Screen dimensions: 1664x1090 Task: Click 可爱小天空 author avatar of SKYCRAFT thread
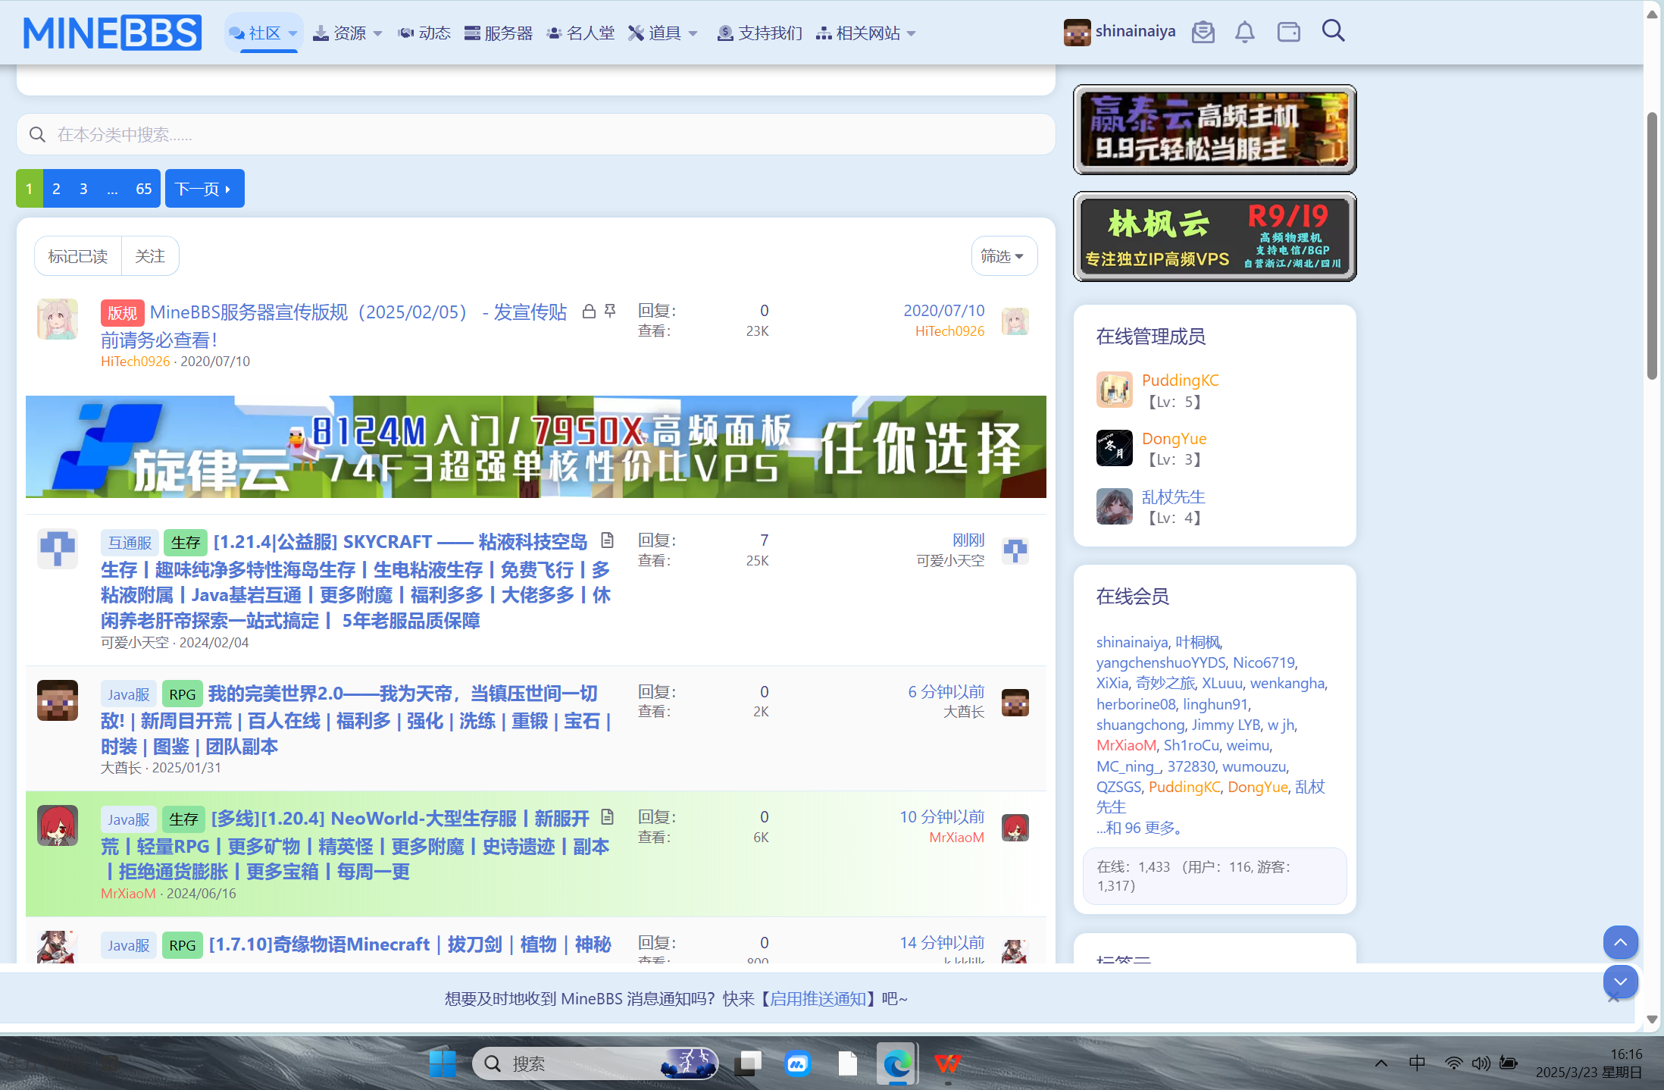[58, 549]
